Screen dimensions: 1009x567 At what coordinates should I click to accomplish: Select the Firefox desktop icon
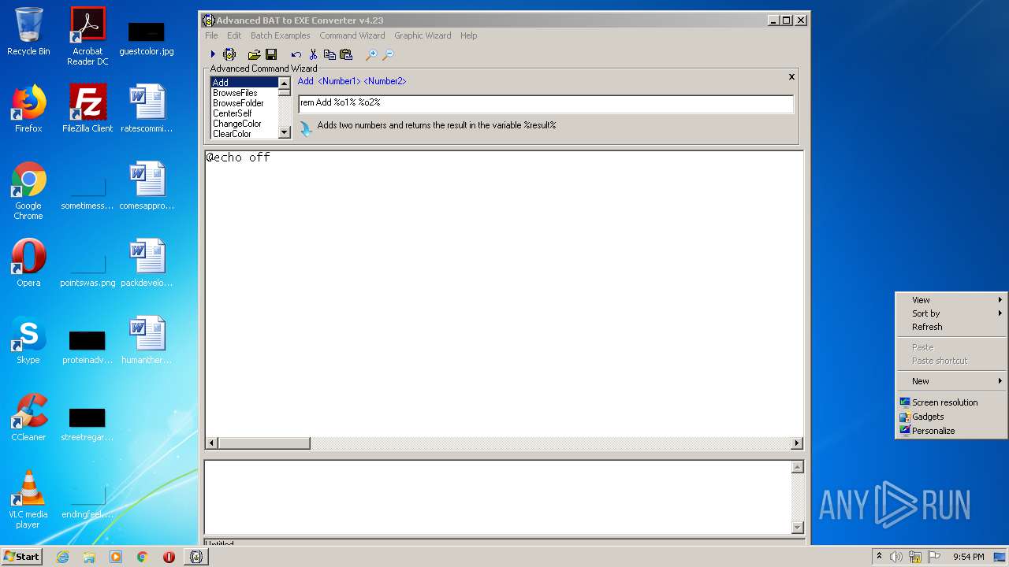tap(28, 109)
